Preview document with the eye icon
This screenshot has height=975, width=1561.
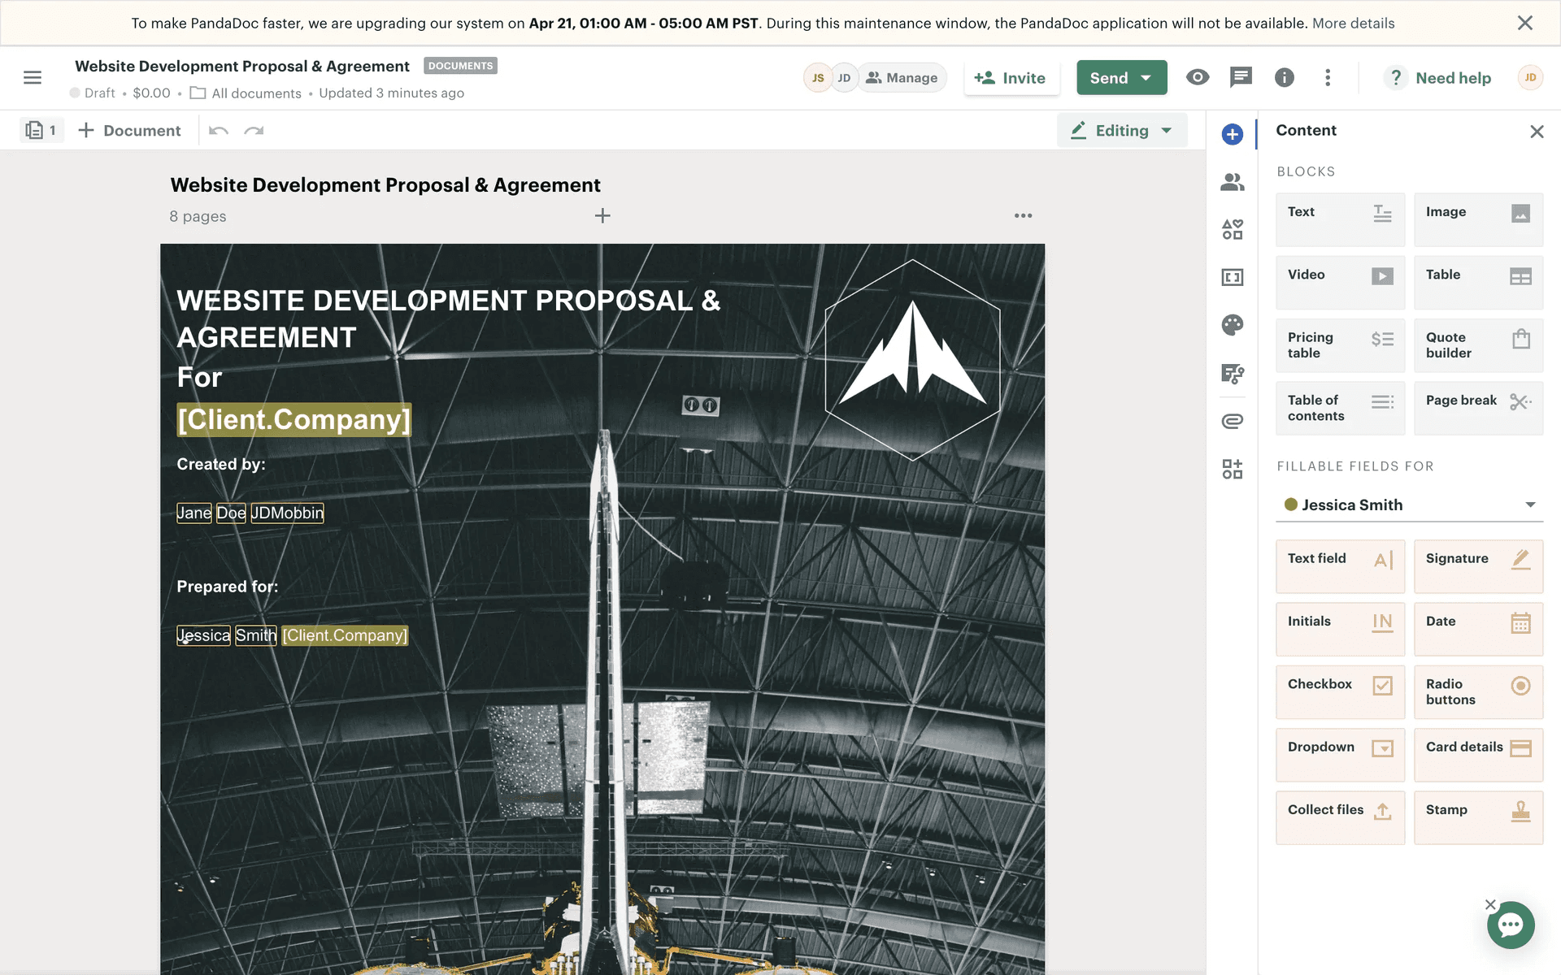(x=1197, y=77)
